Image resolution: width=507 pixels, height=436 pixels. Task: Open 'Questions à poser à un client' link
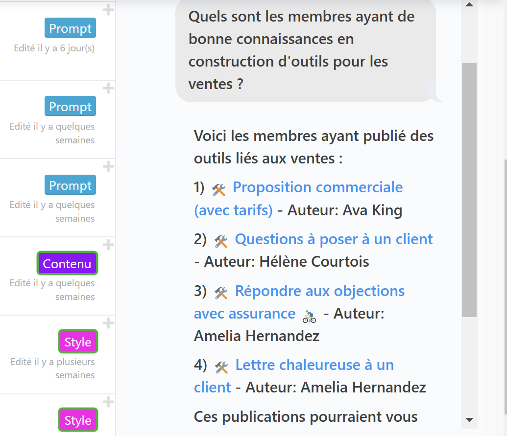334,239
